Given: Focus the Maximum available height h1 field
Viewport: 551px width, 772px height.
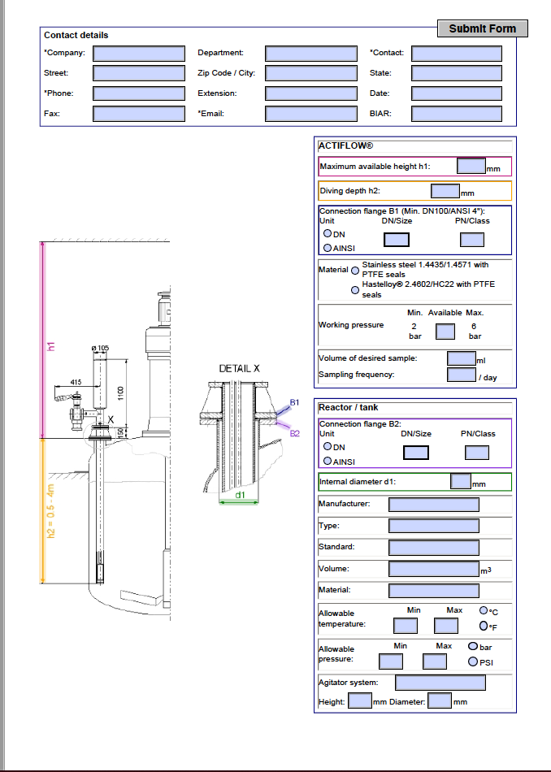Looking at the screenshot, I should [x=471, y=166].
